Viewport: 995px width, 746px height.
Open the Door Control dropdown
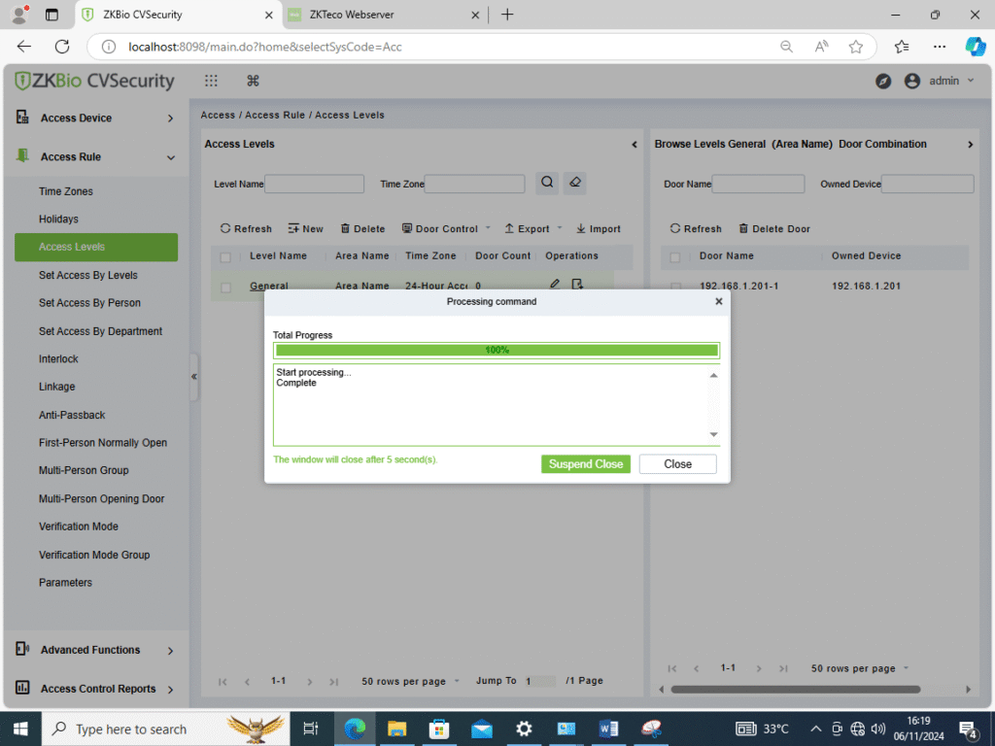[x=446, y=229]
